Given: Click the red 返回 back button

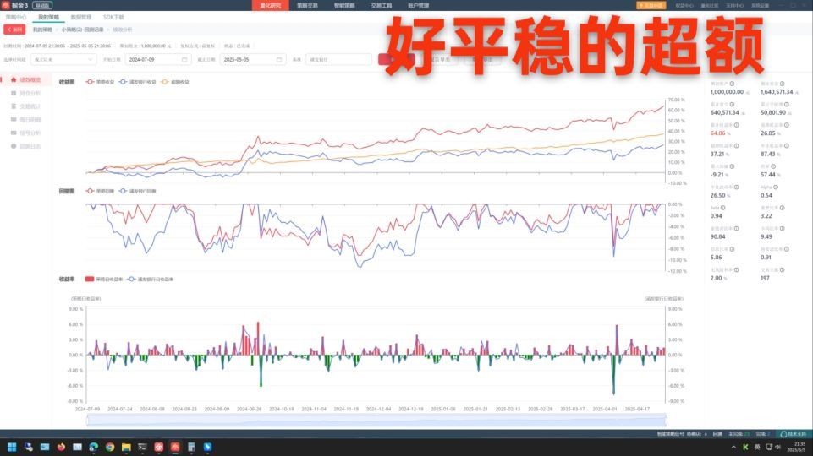Looking at the screenshot, I should point(14,30).
